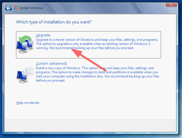Screen dimensions: 182x138
Task: Open the Help me decide link
Action: (x=28, y=103)
